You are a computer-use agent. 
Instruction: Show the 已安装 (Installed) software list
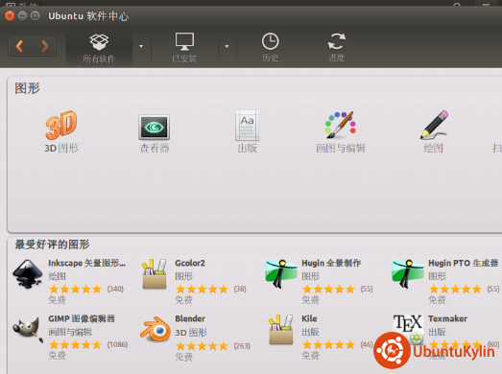184,47
